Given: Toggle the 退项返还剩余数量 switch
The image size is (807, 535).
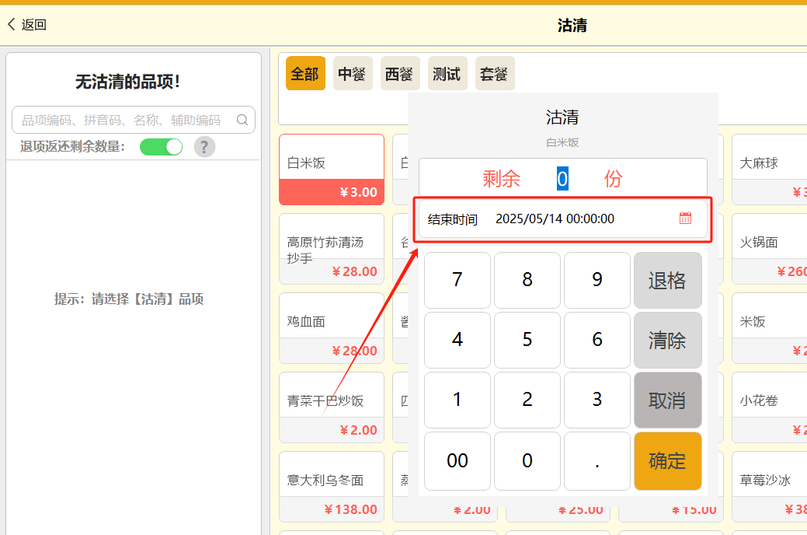Looking at the screenshot, I should coord(161,147).
